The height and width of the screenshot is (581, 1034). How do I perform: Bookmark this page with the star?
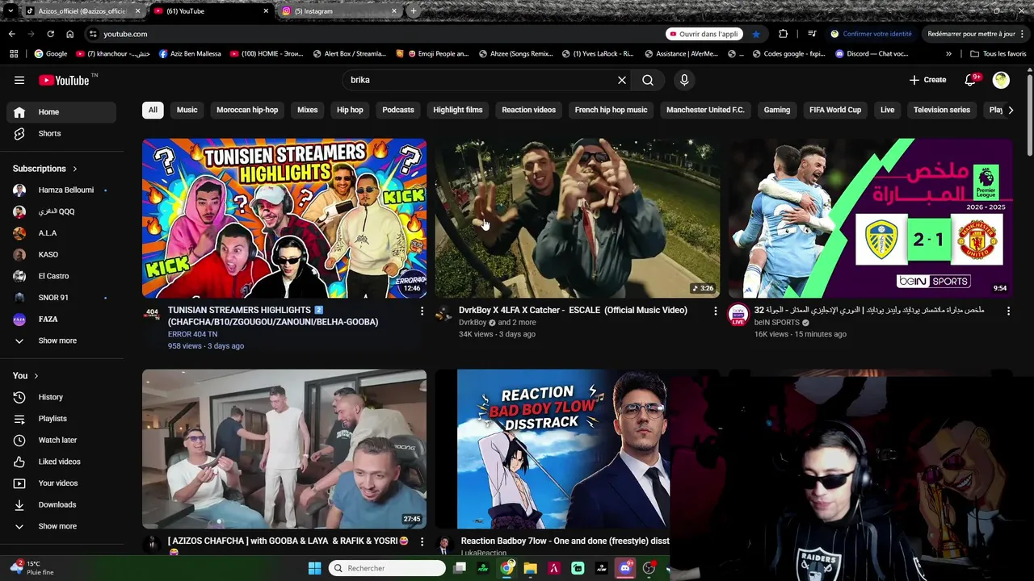755,34
